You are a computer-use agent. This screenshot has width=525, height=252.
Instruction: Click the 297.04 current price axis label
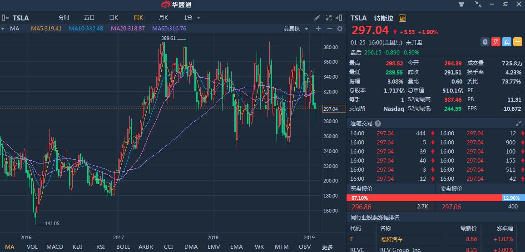click(334, 109)
